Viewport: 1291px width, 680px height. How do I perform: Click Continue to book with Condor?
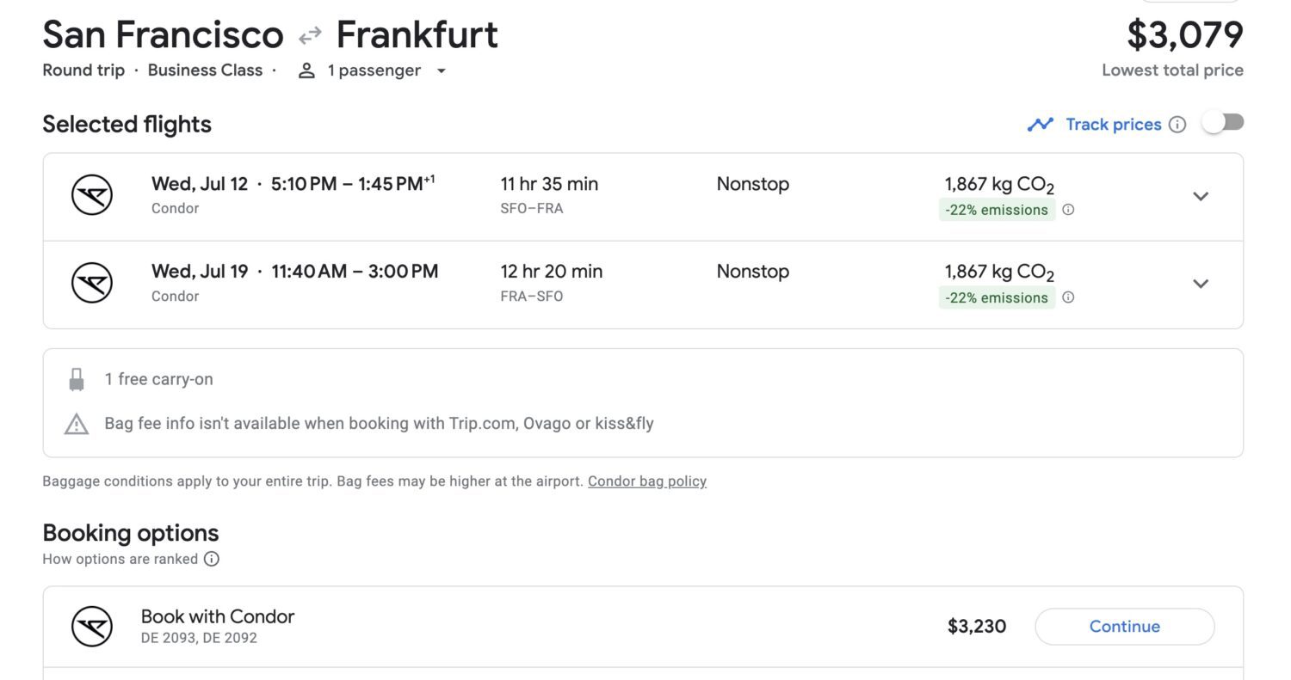[1124, 627]
